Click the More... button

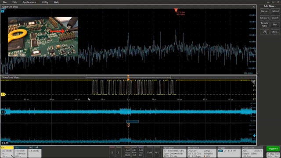click(x=275, y=32)
